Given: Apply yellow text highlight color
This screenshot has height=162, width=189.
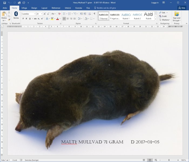Looking at the screenshot, I should [52, 19].
